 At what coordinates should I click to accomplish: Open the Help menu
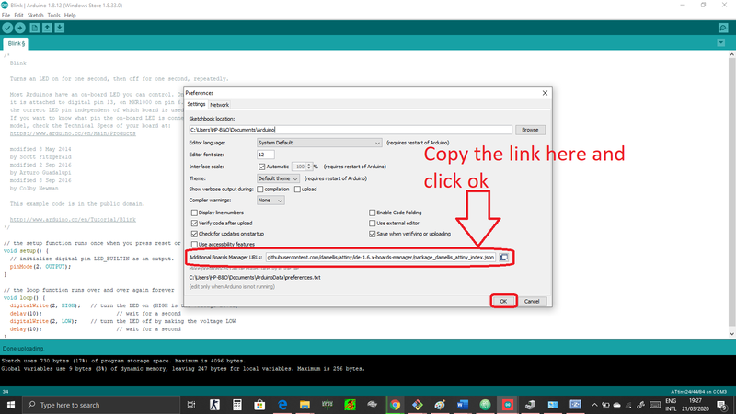coord(70,15)
